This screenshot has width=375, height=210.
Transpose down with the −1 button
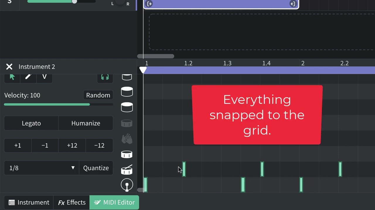[x=45, y=145]
